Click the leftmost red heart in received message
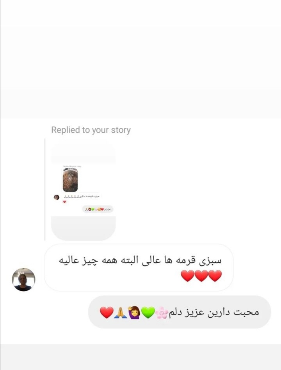Viewport: 281px width, 370px height. [x=188, y=276]
